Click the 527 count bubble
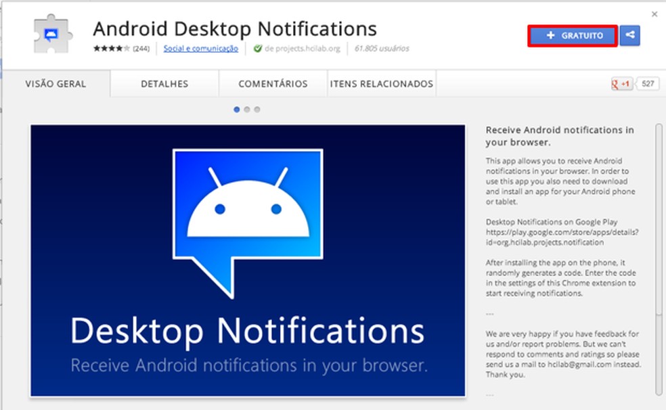This screenshot has width=666, height=410. [648, 84]
